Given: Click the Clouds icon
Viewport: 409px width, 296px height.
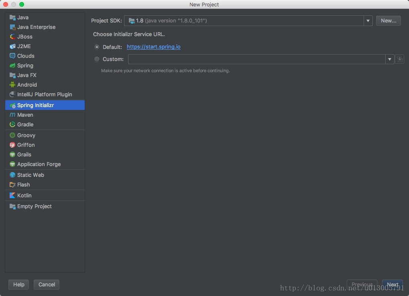Looking at the screenshot, I should pyautogui.click(x=12, y=56).
